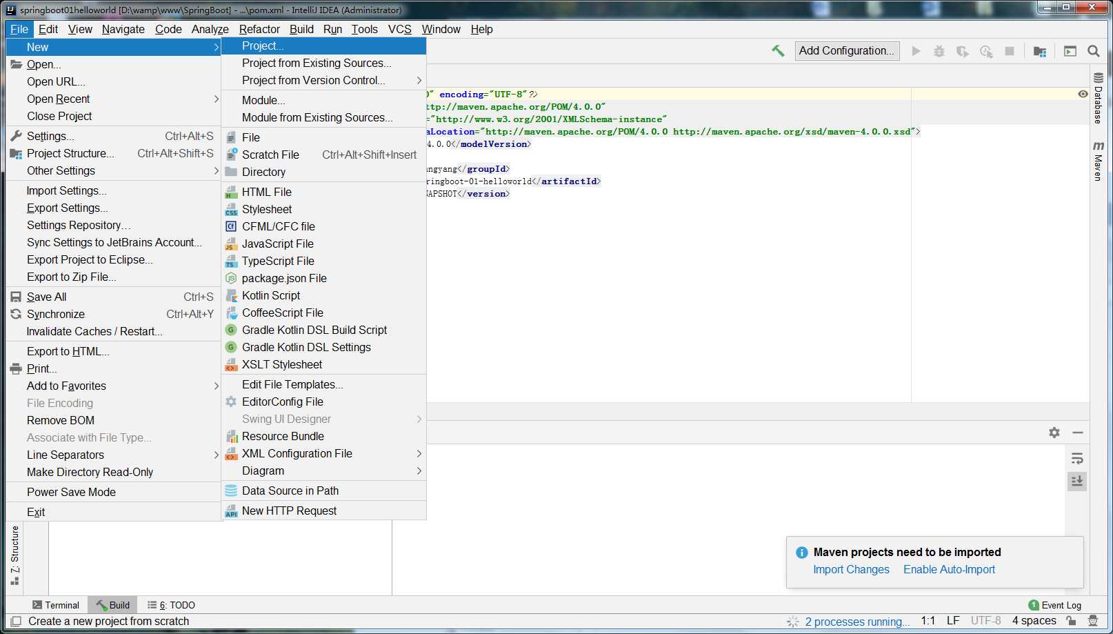Open the Edit menu

click(x=48, y=29)
